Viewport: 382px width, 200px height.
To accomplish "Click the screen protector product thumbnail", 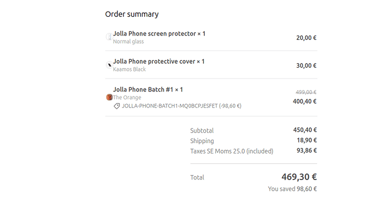I will pos(109,37).
